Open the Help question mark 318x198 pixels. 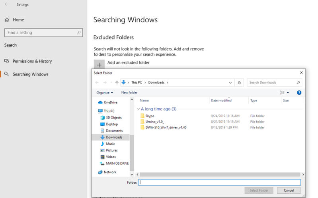point(299,93)
